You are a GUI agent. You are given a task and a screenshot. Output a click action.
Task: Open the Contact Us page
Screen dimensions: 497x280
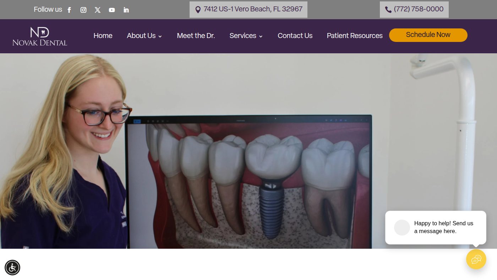(x=295, y=36)
